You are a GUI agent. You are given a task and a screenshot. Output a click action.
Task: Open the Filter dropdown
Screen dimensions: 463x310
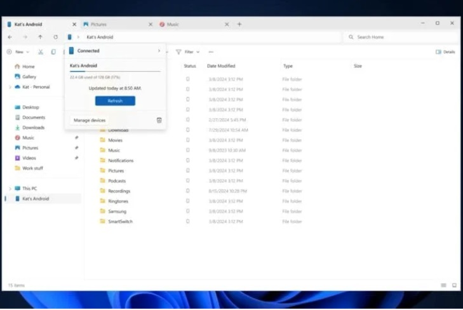188,52
